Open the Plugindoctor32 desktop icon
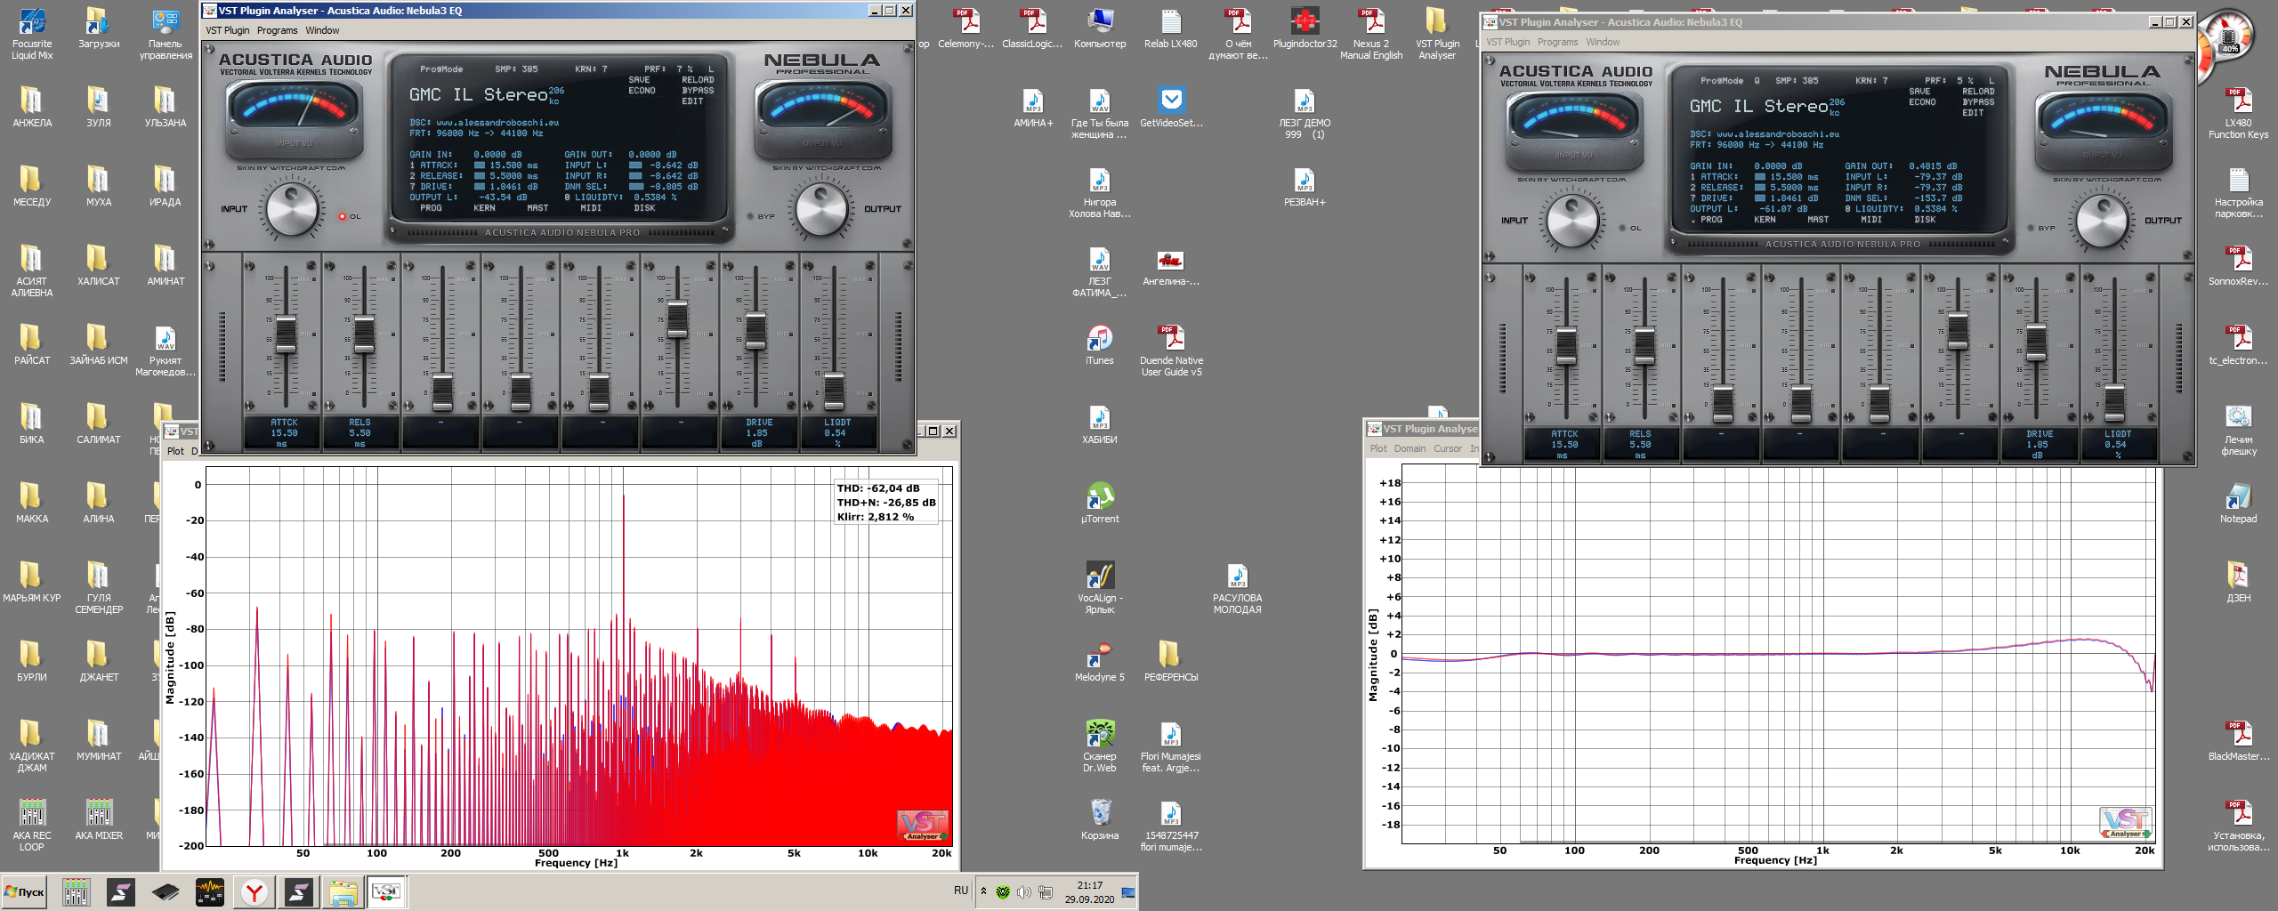The height and width of the screenshot is (911, 2278). (x=1305, y=28)
